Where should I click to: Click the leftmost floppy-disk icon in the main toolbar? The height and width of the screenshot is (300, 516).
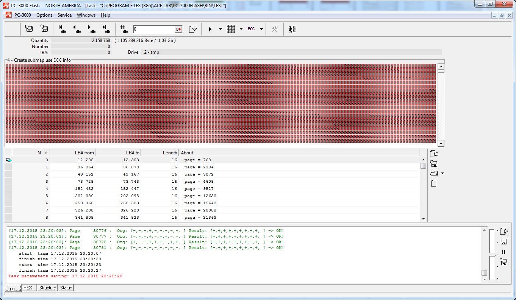[29, 29]
